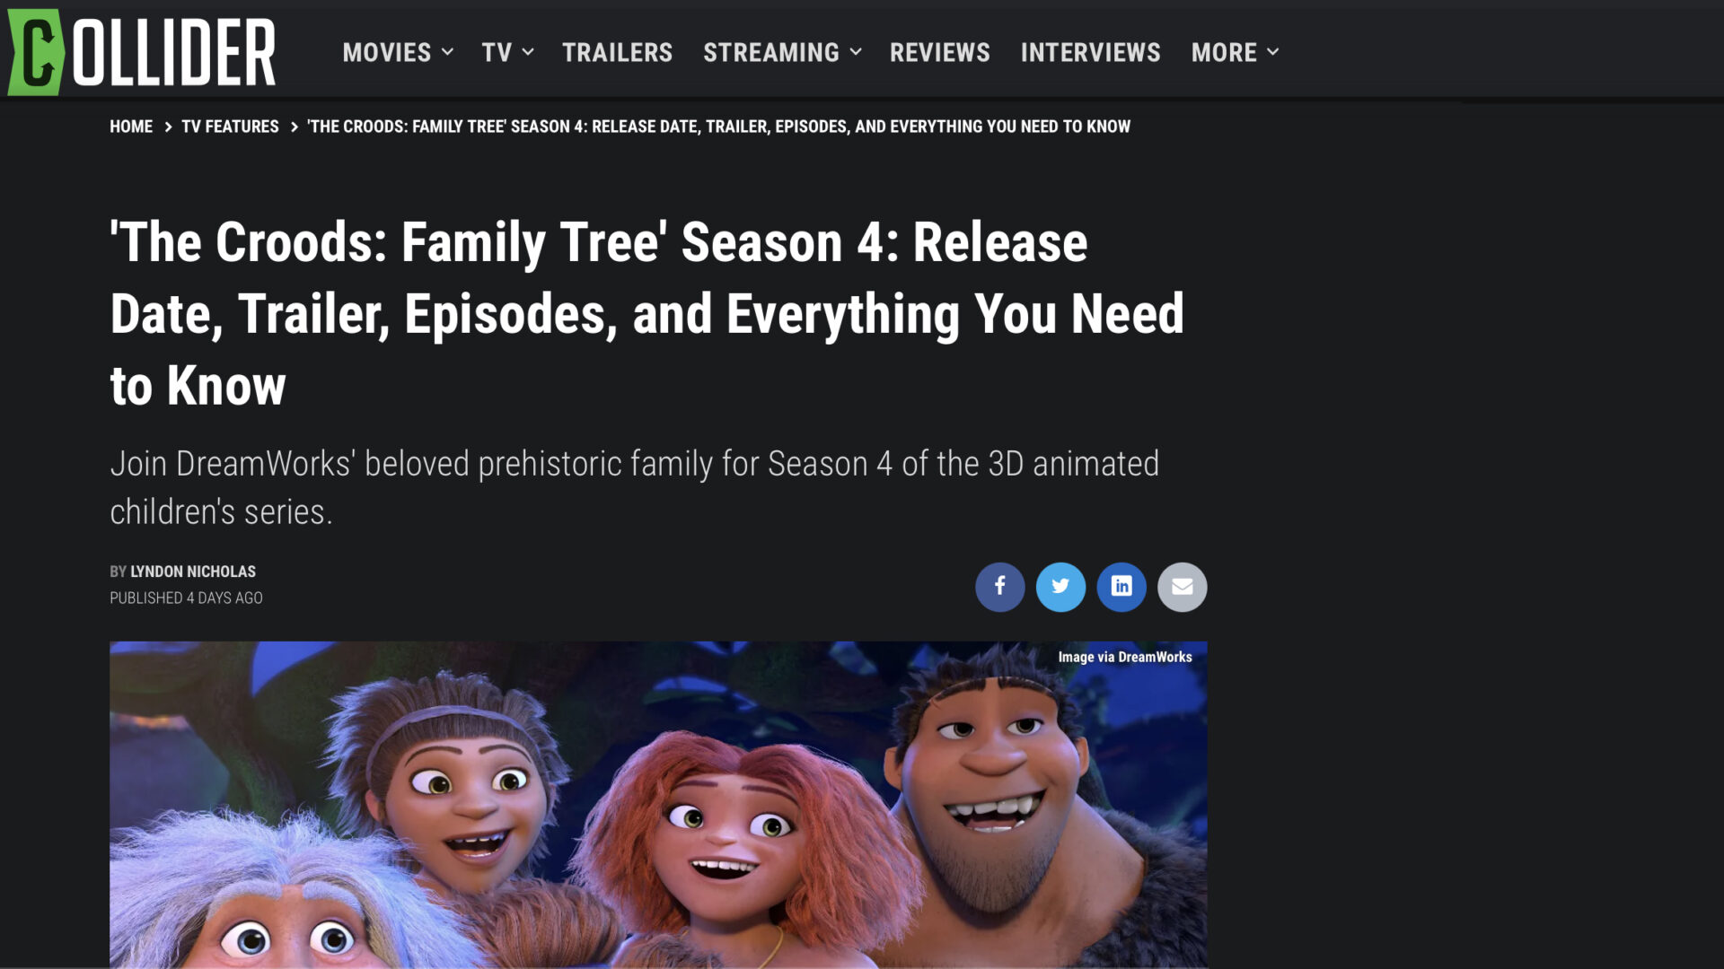Share article via email icon
1724x969 pixels.
coord(1183,587)
